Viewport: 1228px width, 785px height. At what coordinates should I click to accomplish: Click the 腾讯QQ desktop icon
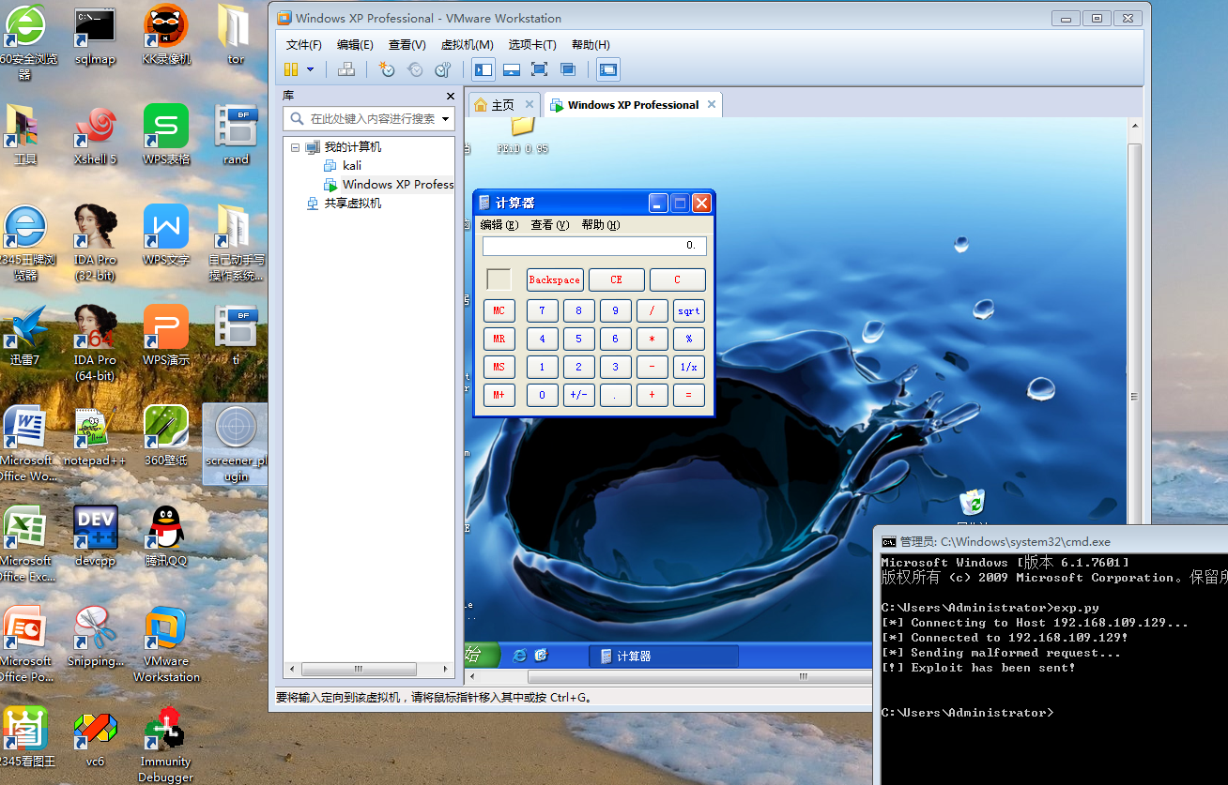(x=166, y=536)
